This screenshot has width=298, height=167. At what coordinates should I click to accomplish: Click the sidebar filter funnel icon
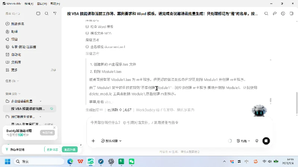pyautogui.click(x=55, y=13)
